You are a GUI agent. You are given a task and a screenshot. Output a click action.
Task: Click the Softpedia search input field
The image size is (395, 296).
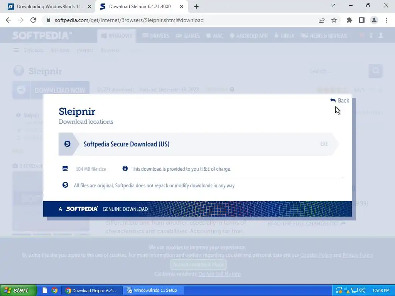pyautogui.click(x=338, y=71)
